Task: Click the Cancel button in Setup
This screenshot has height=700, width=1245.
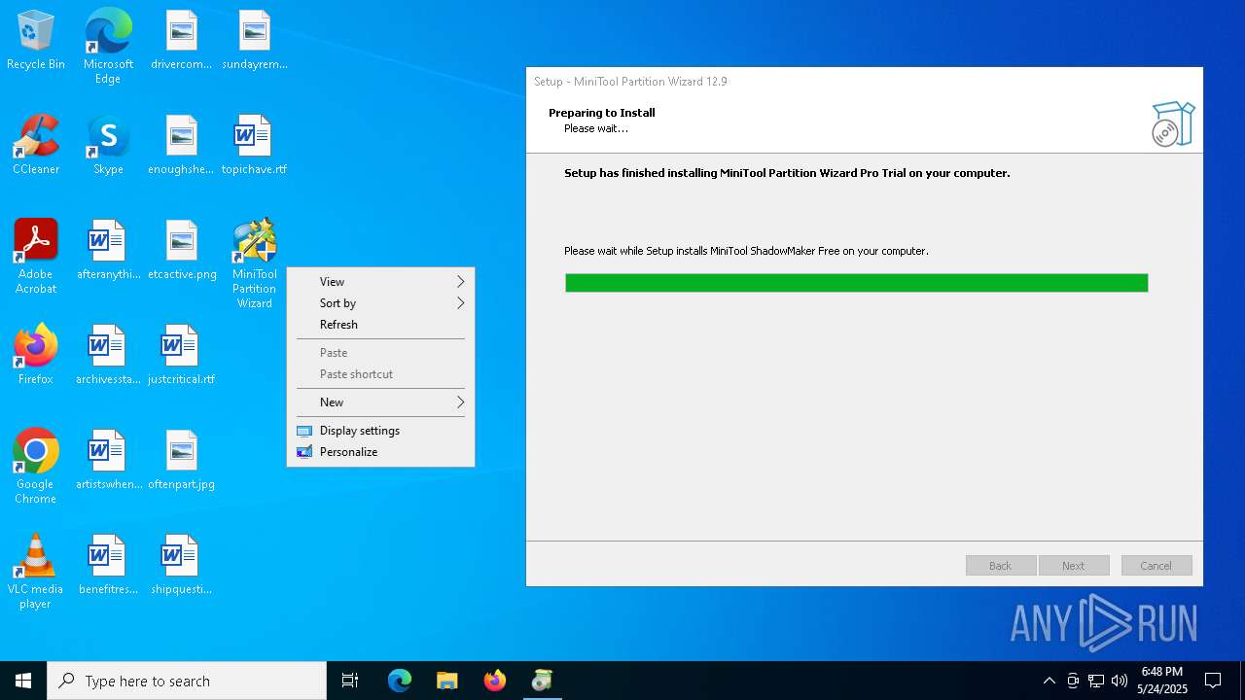Action: point(1156,566)
